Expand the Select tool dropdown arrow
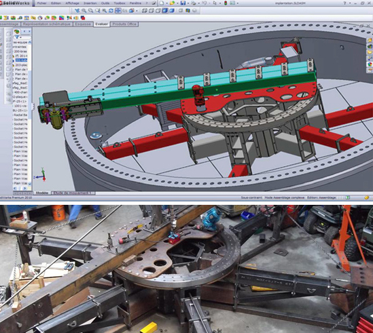Viewport: 373px width, 333px height. tap(219, 3)
